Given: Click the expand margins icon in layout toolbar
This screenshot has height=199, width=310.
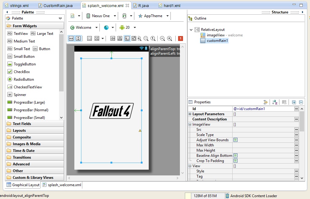Looking at the screenshot, I should pyautogui.click(x=97, y=38).
